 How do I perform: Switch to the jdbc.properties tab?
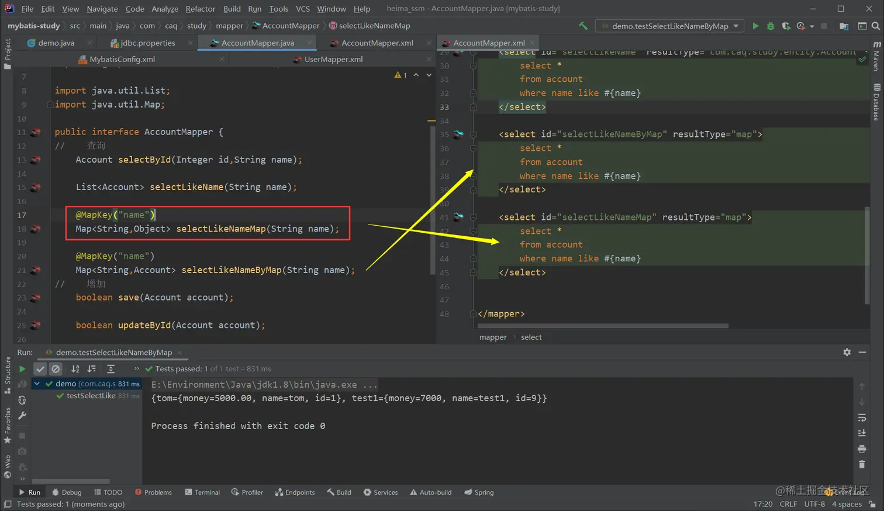coord(147,43)
